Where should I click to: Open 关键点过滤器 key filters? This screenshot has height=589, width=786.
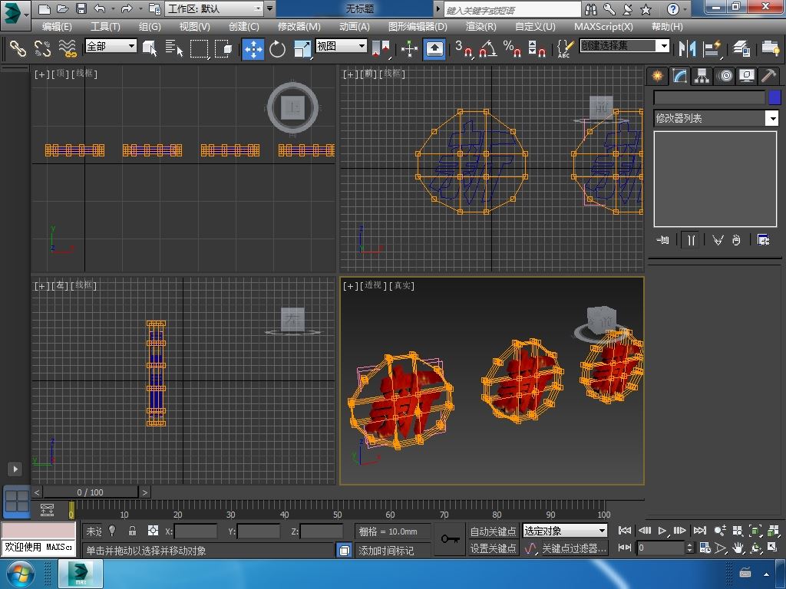[x=574, y=548]
